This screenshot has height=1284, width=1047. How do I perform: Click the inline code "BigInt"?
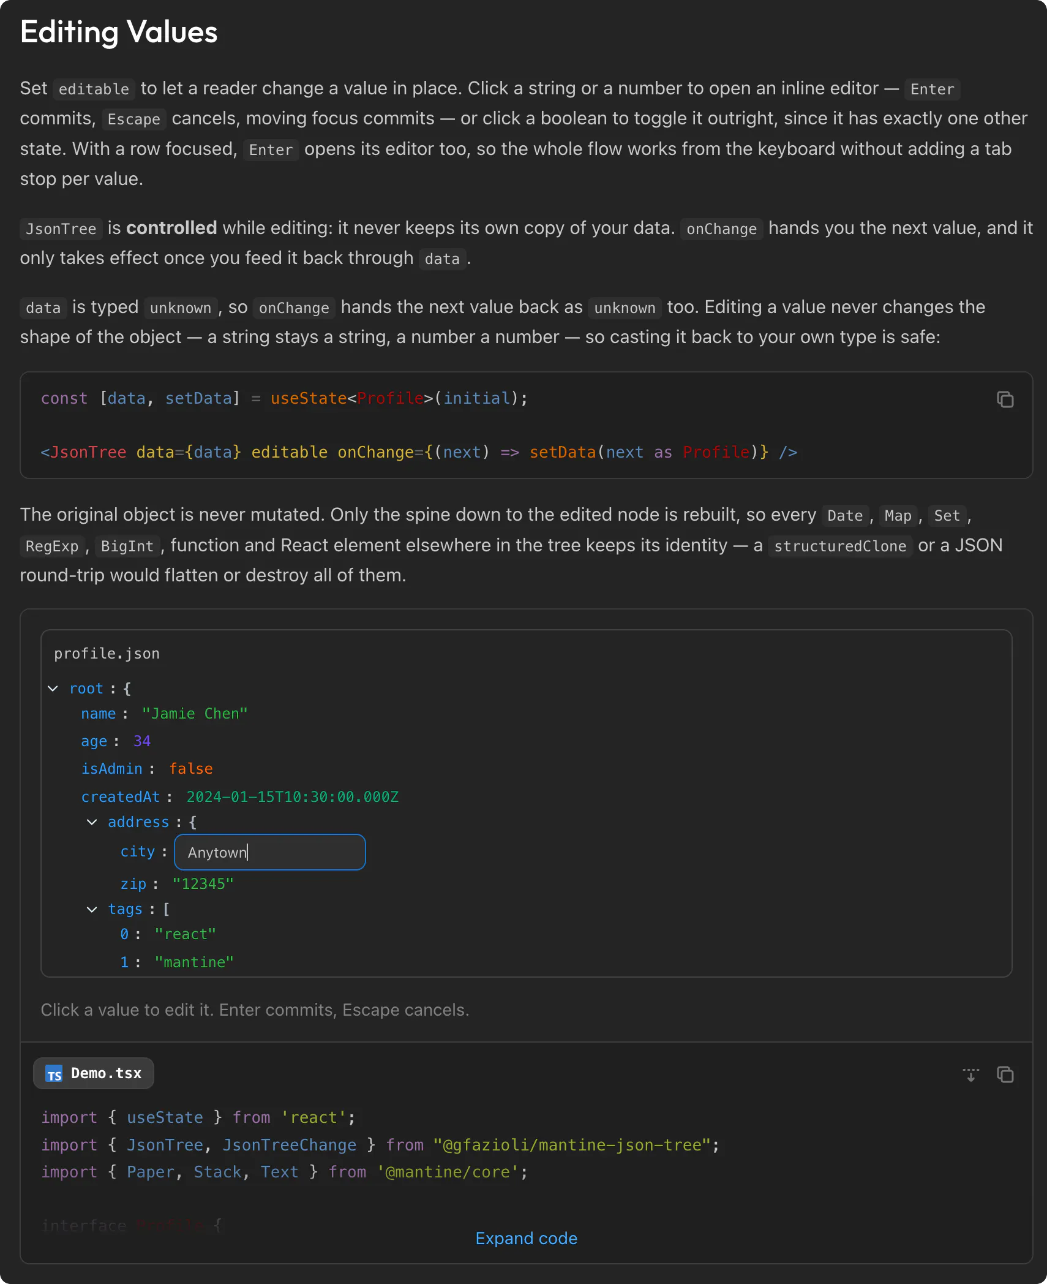click(x=127, y=546)
